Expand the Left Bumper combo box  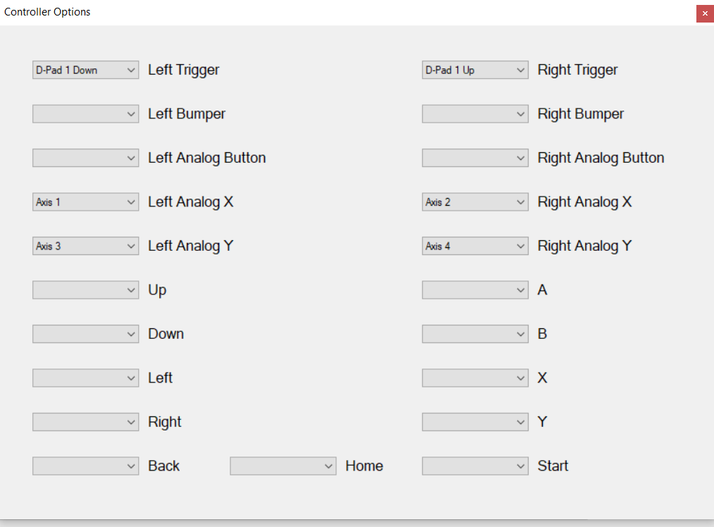(85, 113)
